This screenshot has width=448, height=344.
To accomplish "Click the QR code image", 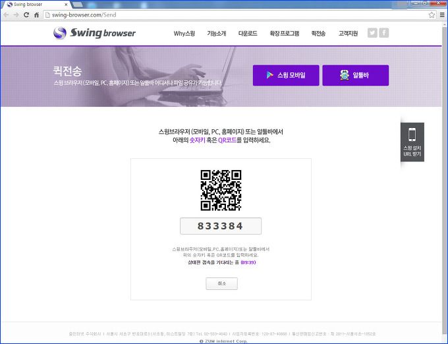I will coord(221,190).
